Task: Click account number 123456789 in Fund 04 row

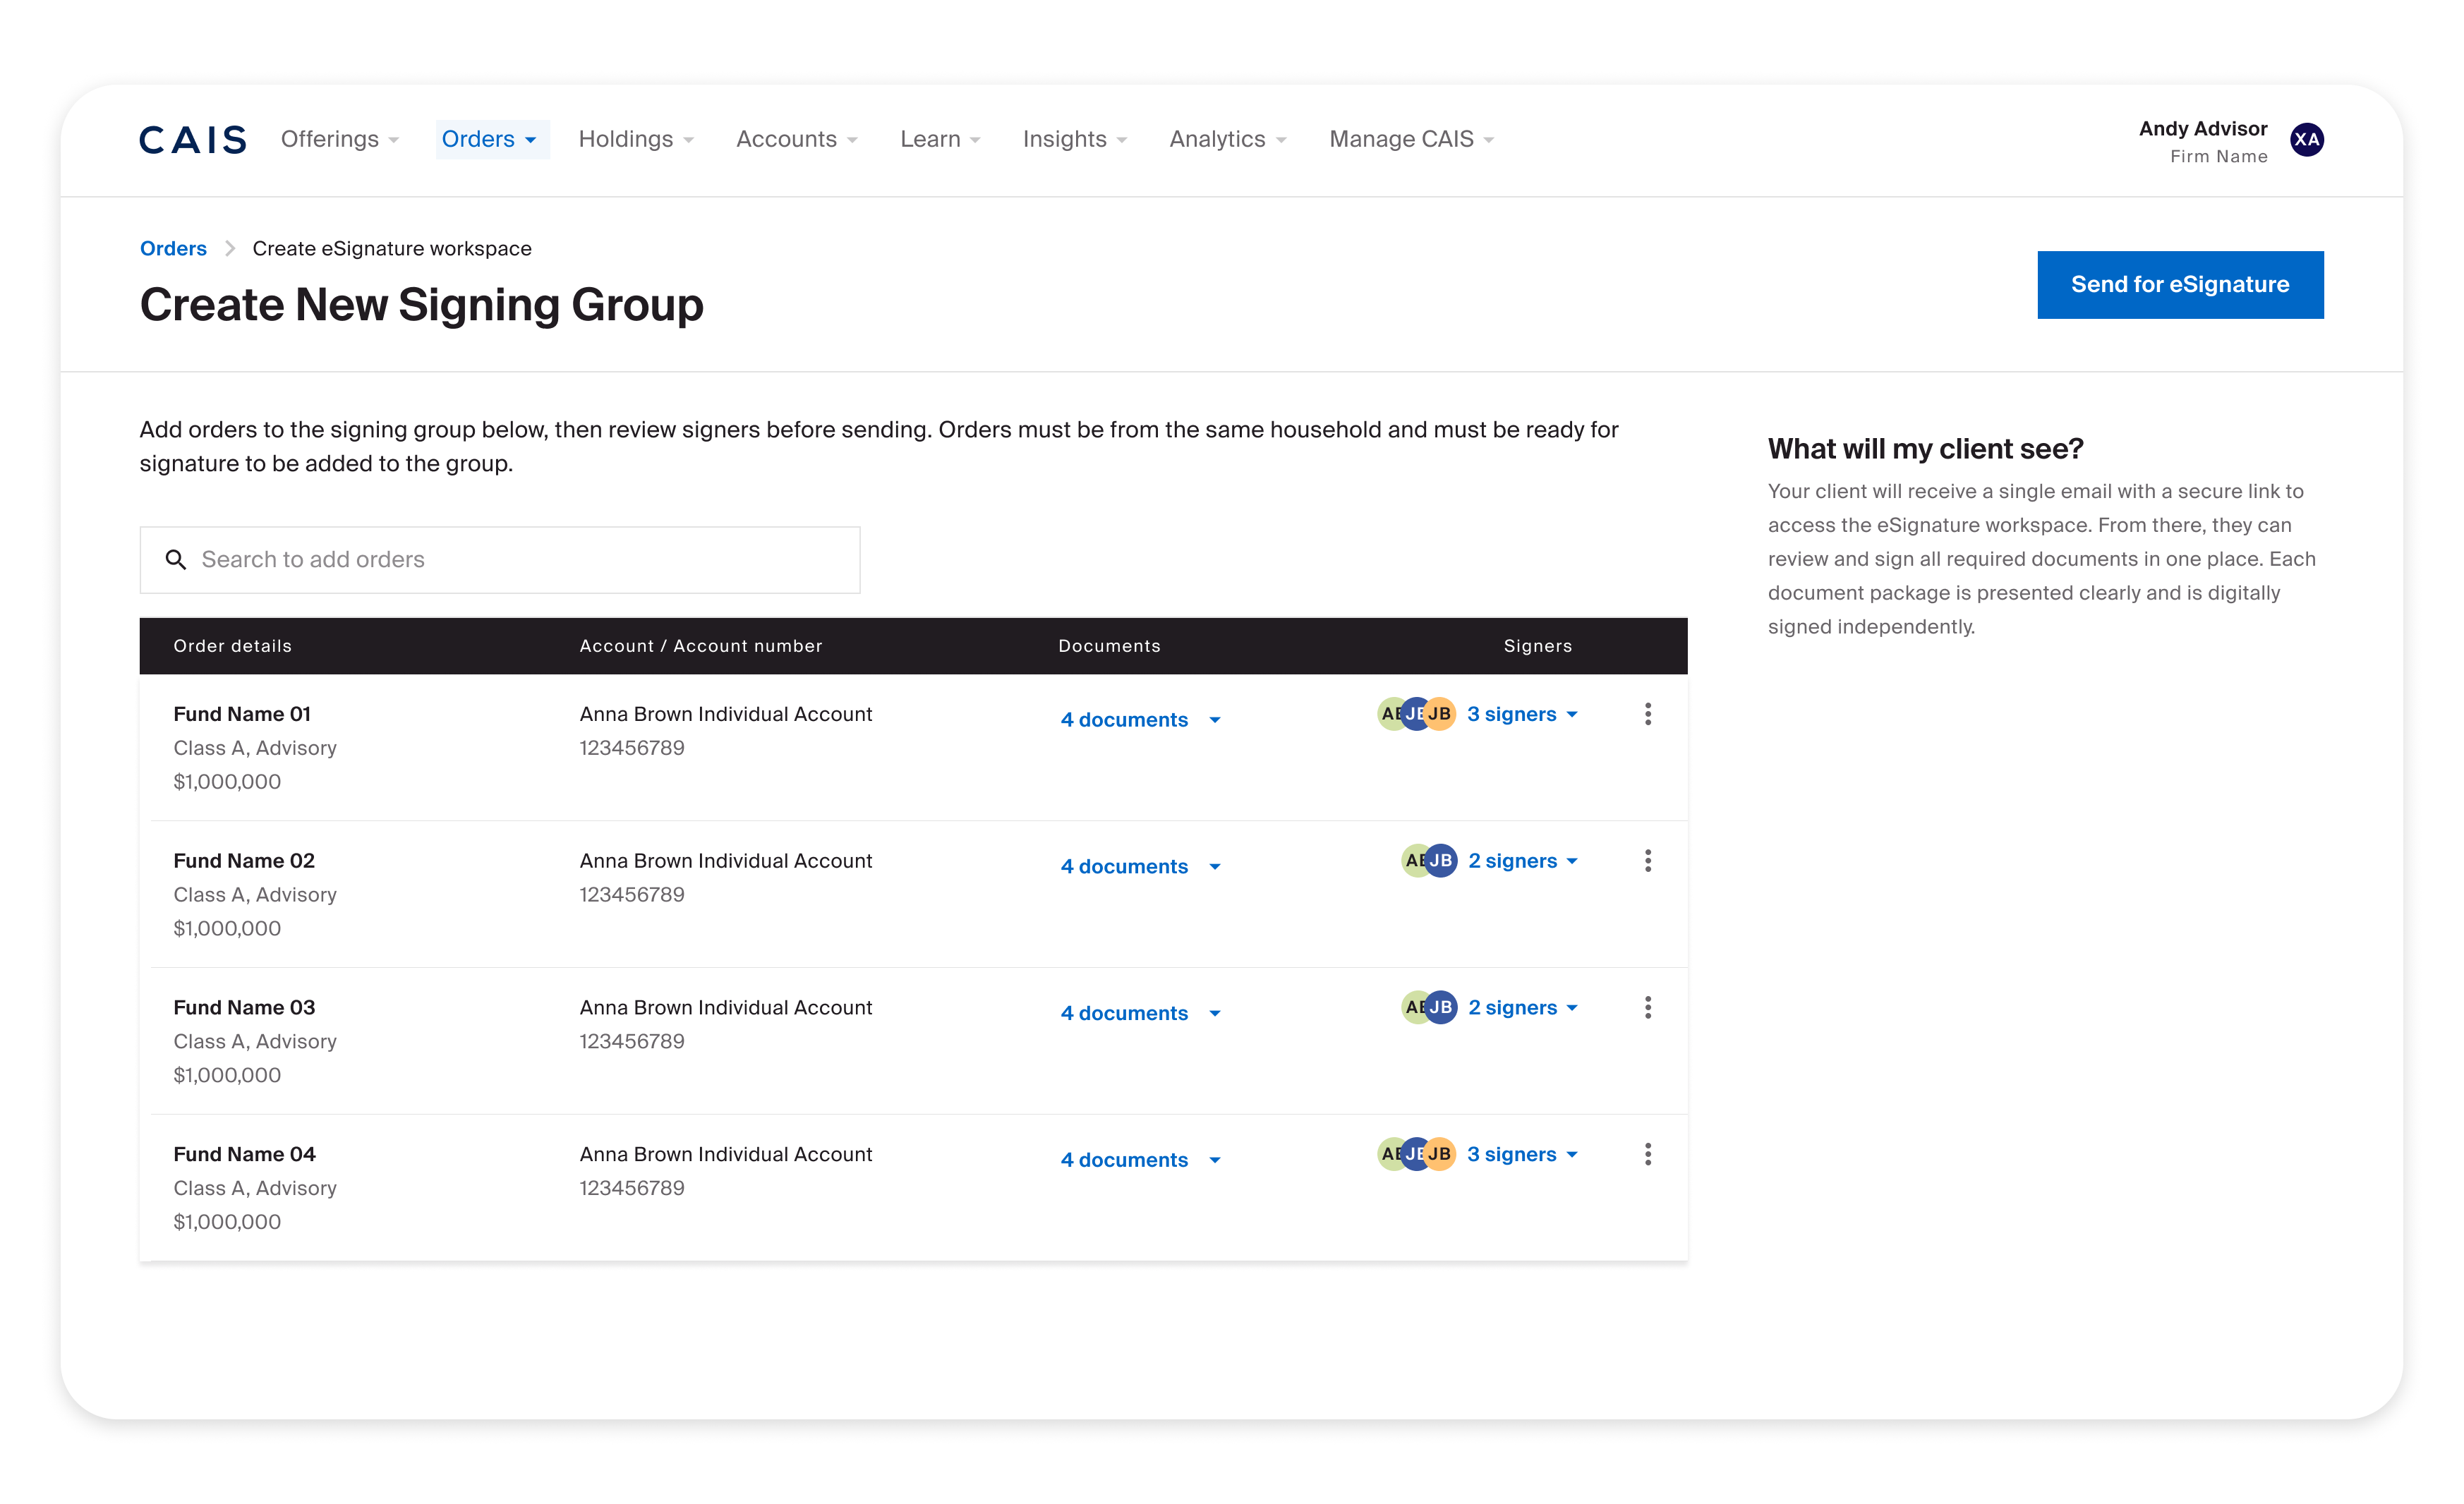Action: click(x=632, y=1189)
